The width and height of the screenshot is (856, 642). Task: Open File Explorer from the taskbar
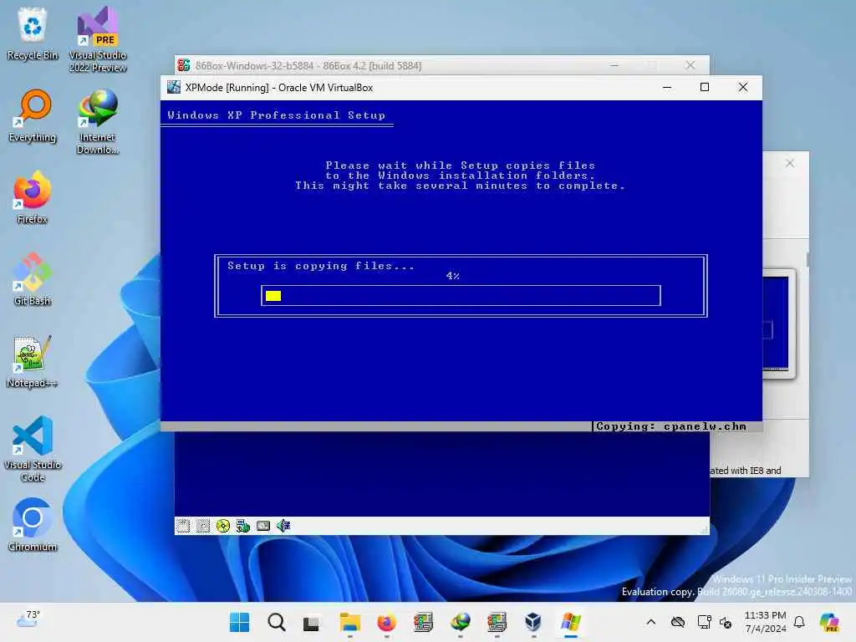pyautogui.click(x=350, y=622)
